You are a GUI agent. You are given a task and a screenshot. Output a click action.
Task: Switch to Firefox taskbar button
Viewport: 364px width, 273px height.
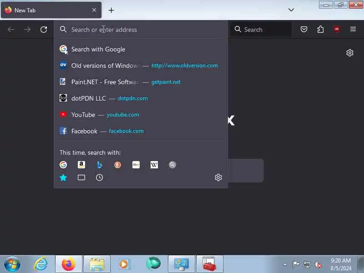coord(69,264)
